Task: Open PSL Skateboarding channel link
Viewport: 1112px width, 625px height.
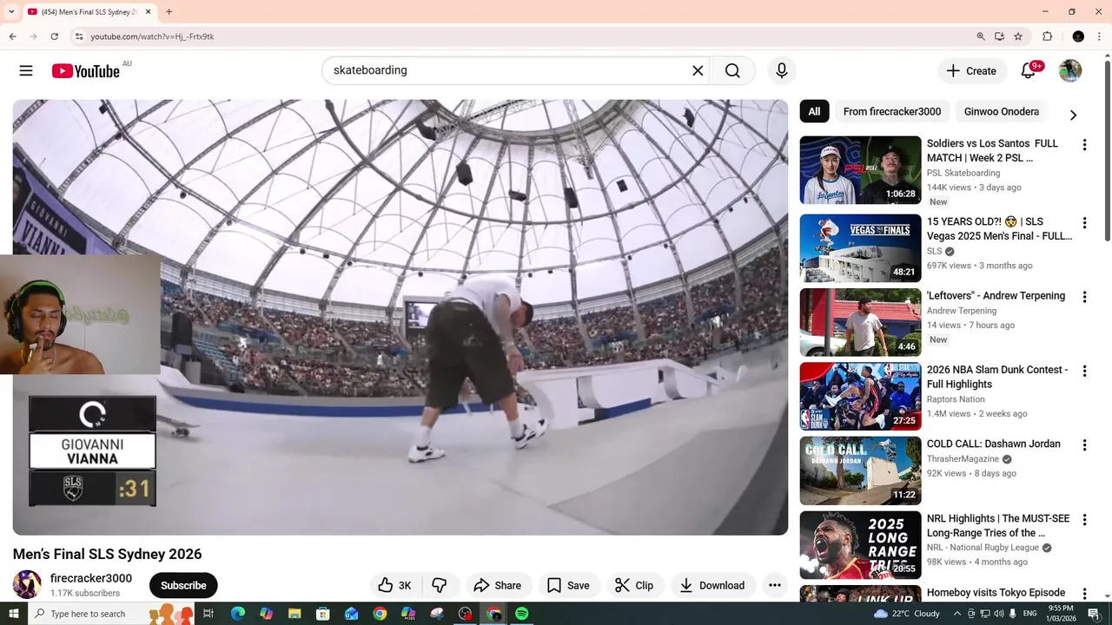Action: (x=963, y=173)
